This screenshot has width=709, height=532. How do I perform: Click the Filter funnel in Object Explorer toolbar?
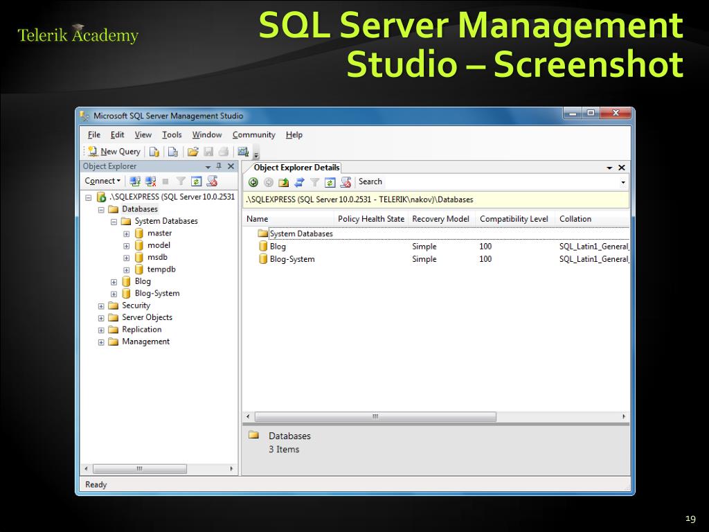click(x=181, y=181)
